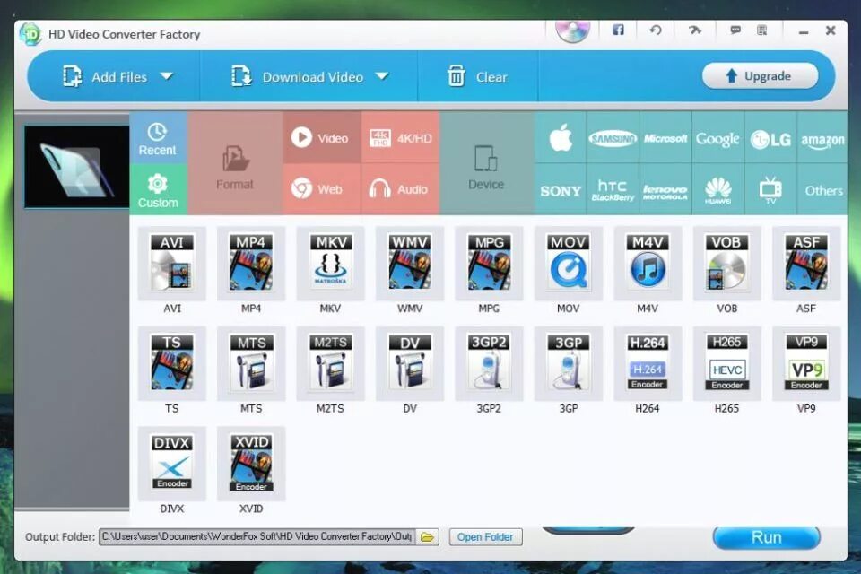This screenshot has height=574, width=861.
Task: Choose the MPG format icon
Action: tap(489, 264)
